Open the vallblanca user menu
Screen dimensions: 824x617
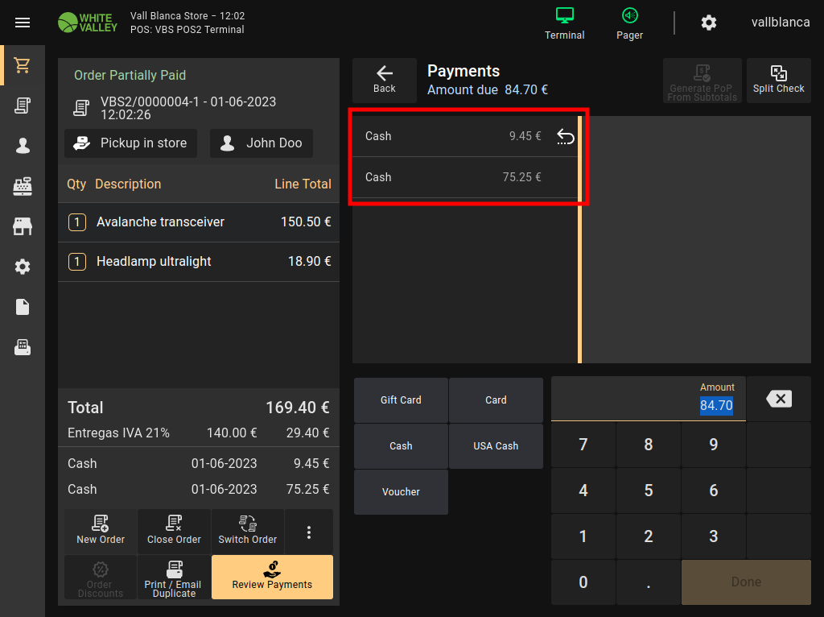780,23
